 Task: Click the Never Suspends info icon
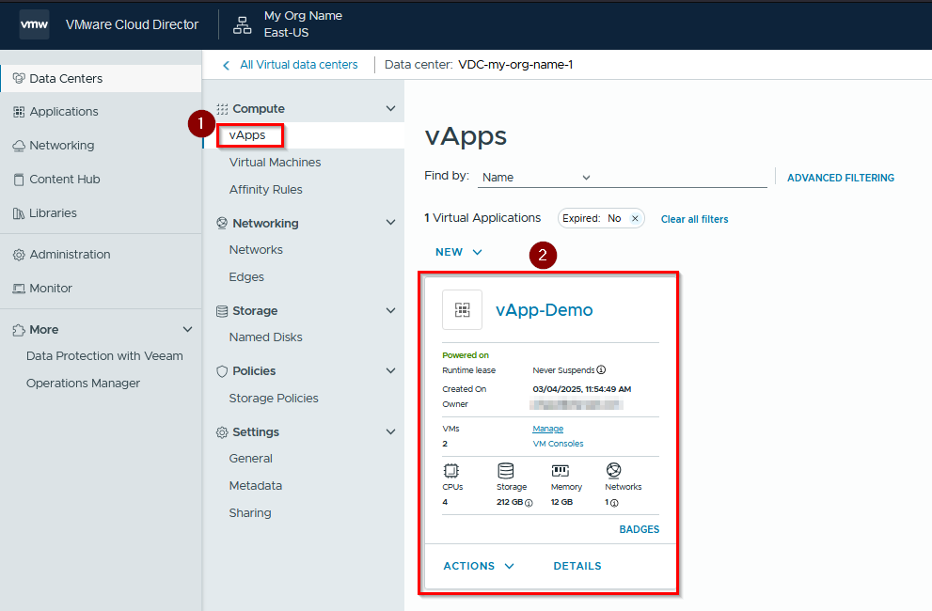(x=602, y=369)
